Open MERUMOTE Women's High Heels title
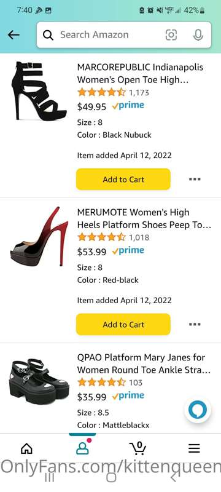Viewport: 221px width, 492px height. click(144, 219)
